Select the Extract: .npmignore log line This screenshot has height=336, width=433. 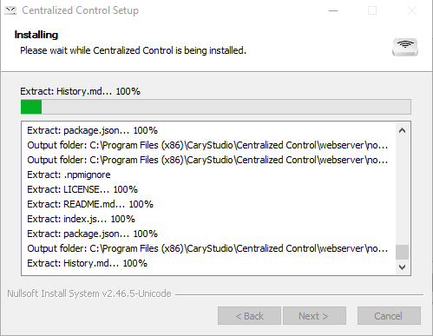(x=69, y=175)
